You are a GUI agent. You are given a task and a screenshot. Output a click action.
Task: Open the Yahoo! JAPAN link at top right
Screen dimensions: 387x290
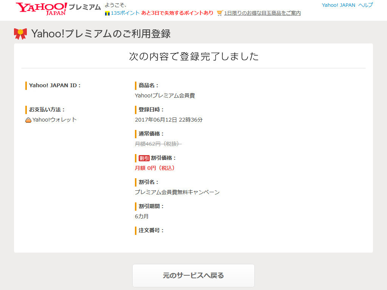pos(338,5)
